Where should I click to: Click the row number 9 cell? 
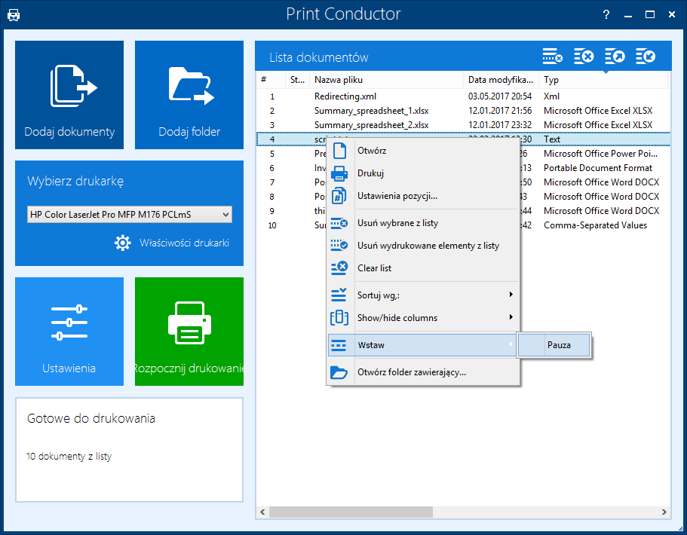272,211
